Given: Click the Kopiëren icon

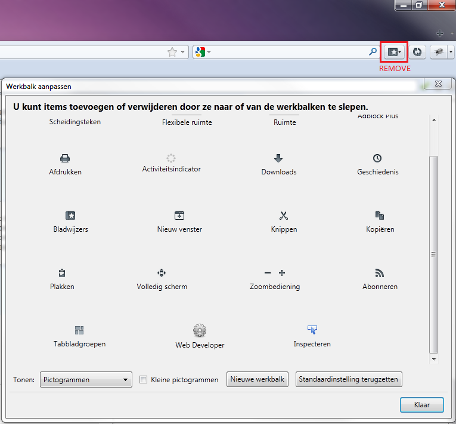Looking at the screenshot, I should (380, 216).
